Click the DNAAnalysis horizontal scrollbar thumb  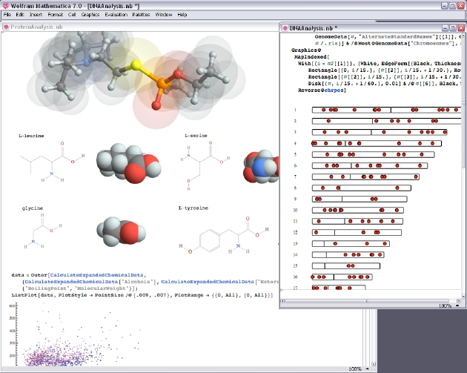367,301
